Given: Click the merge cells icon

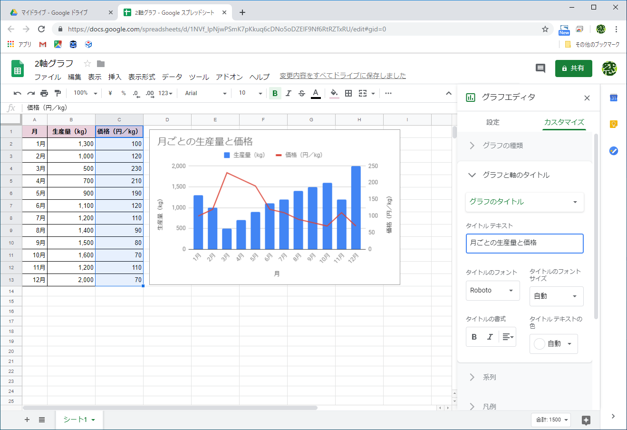Looking at the screenshot, I should [363, 93].
